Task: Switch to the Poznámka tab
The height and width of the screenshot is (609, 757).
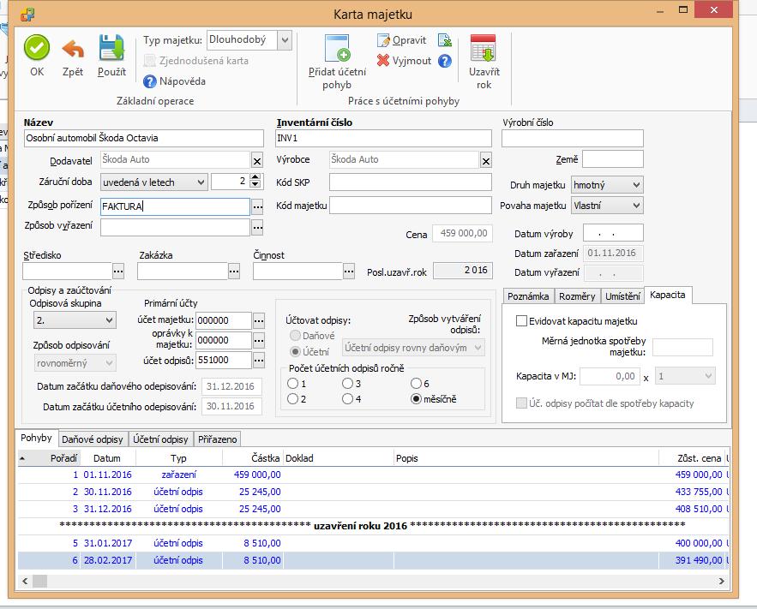Action: point(528,296)
